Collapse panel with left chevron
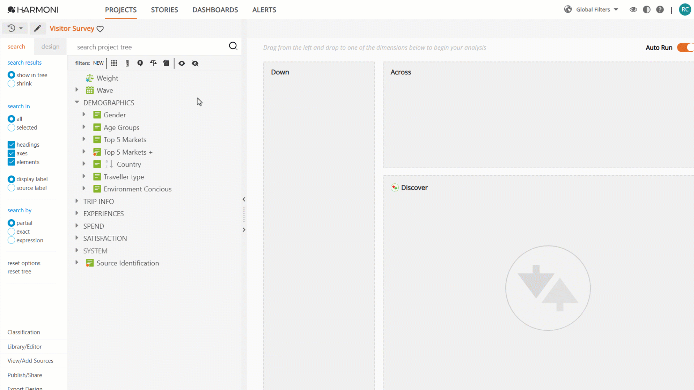The image size is (694, 390). (x=244, y=199)
